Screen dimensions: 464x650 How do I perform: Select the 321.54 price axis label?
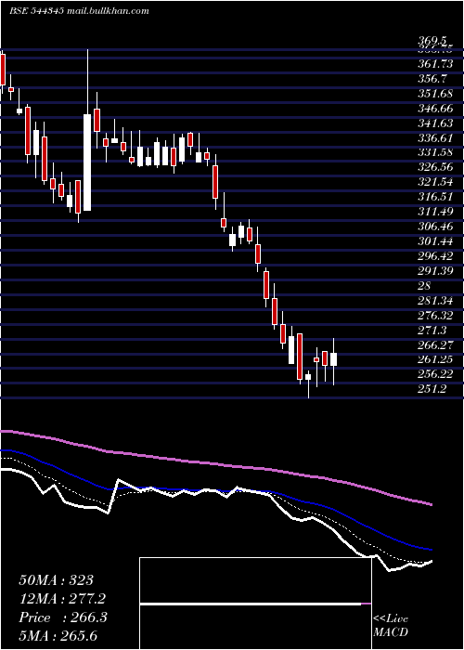point(435,182)
